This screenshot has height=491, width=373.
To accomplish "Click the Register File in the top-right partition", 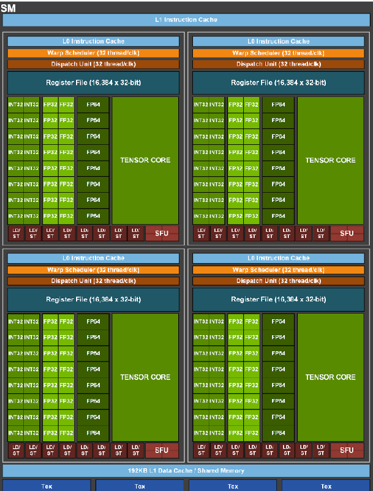I will (278, 83).
